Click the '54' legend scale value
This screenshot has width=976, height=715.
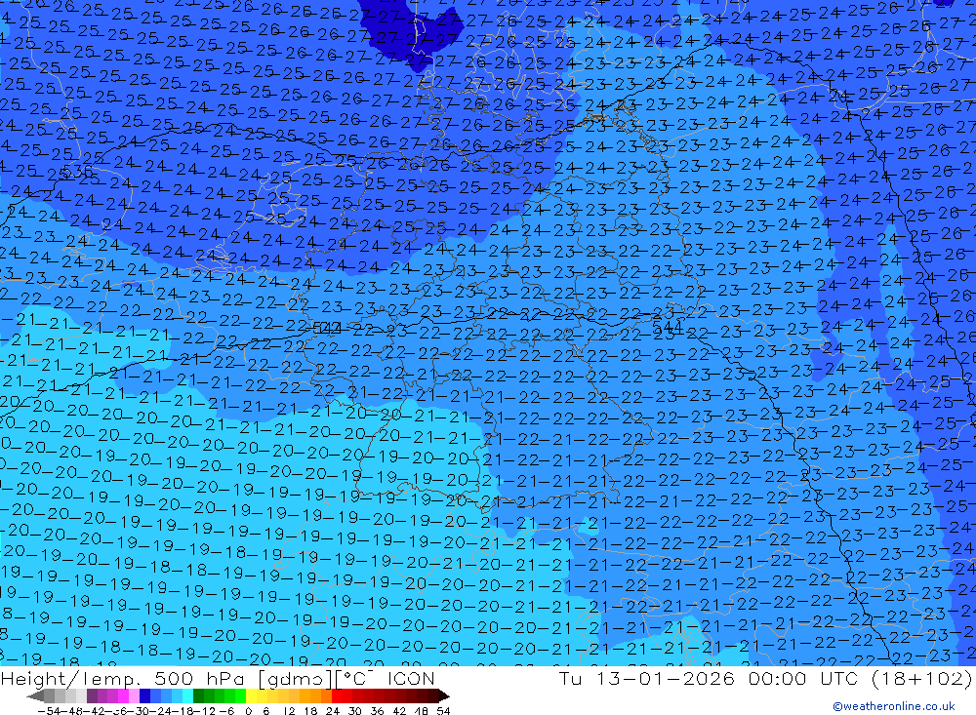click(x=443, y=711)
